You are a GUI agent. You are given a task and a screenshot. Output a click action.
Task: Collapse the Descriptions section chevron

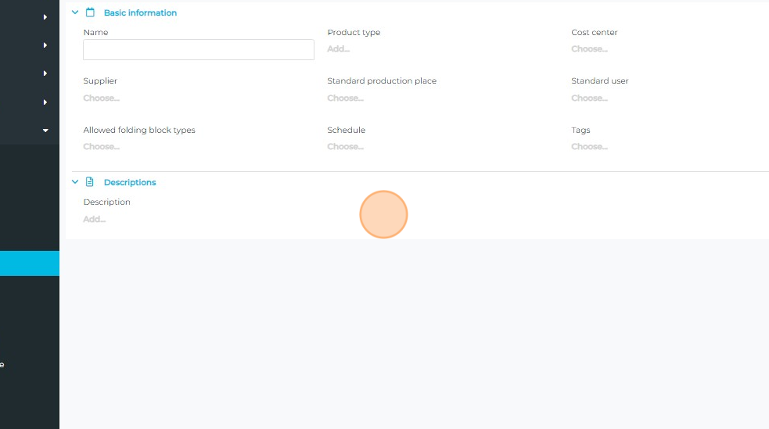point(75,182)
